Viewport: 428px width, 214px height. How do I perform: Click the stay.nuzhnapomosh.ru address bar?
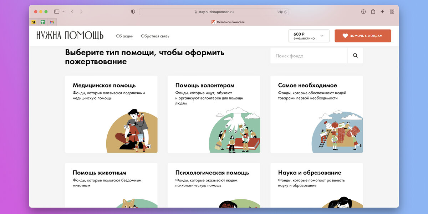214,12
